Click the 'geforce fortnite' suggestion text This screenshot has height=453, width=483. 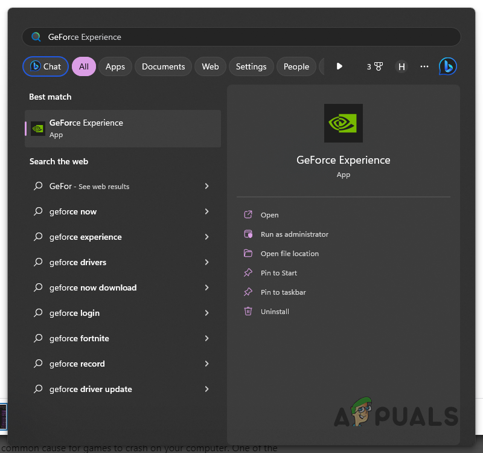(79, 338)
